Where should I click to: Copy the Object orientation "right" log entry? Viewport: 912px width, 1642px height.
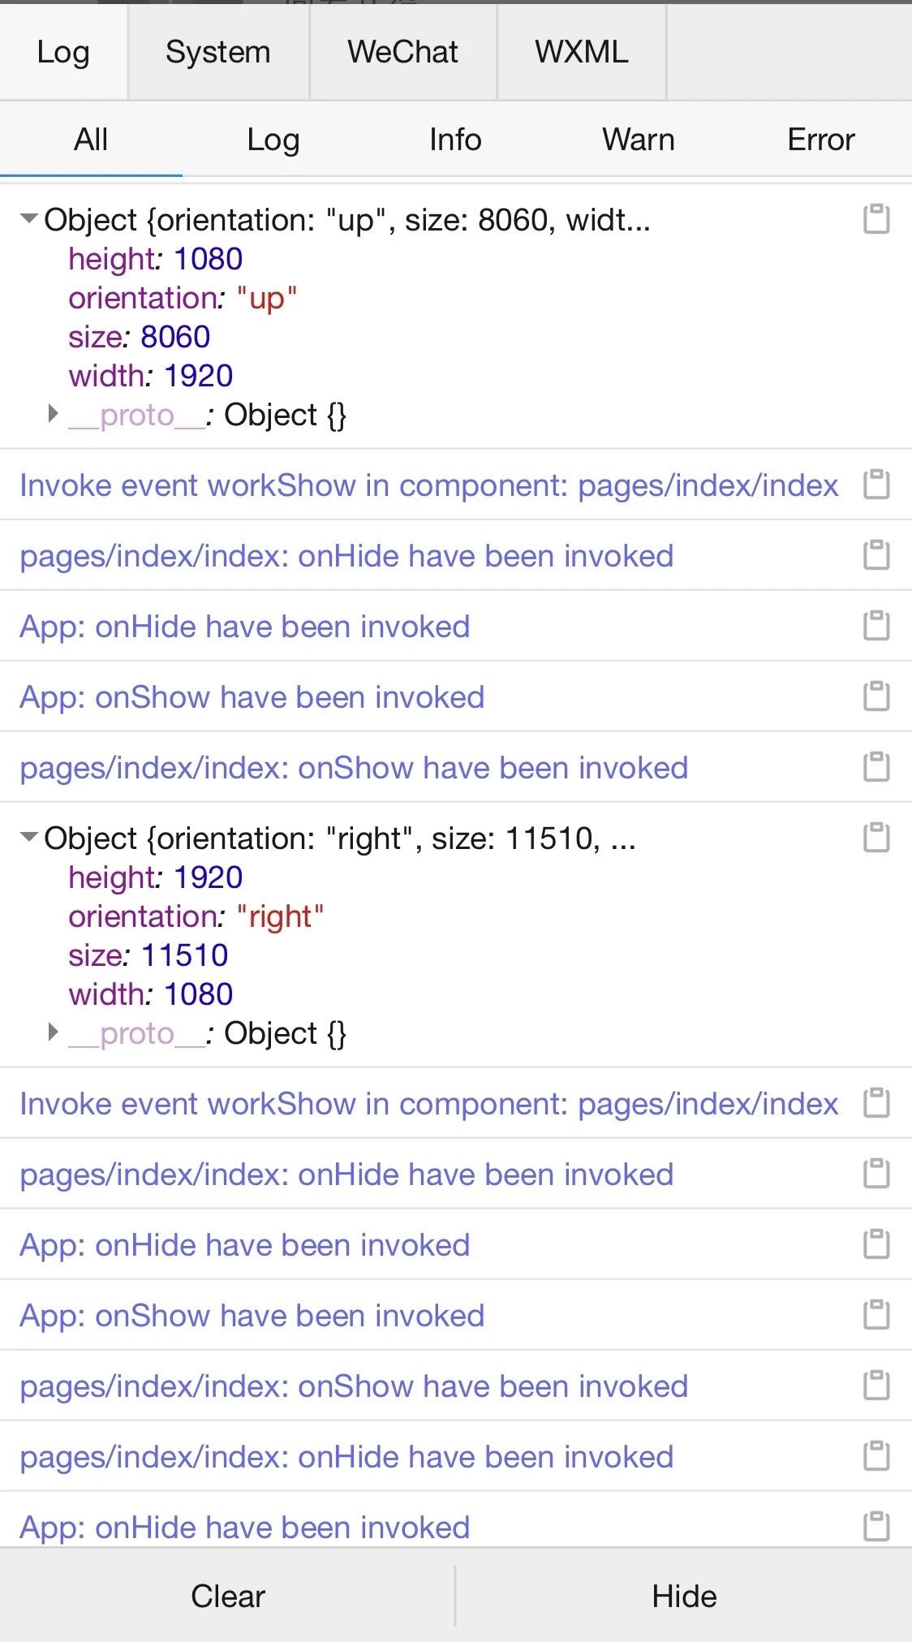(x=876, y=838)
